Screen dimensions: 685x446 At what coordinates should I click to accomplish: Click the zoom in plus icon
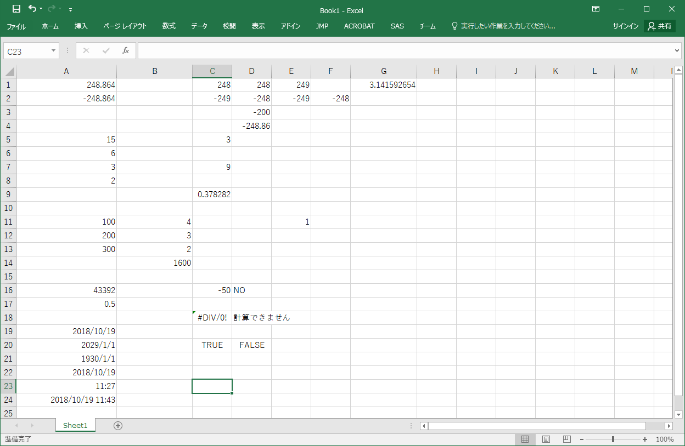645,439
